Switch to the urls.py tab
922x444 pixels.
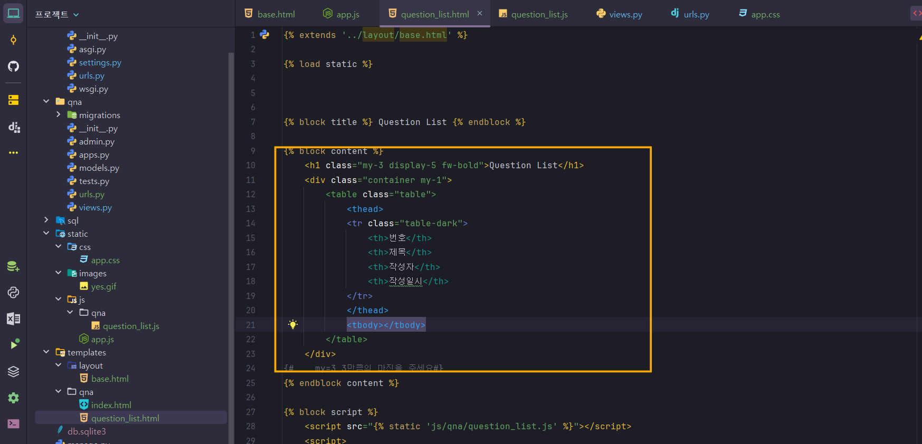690,14
